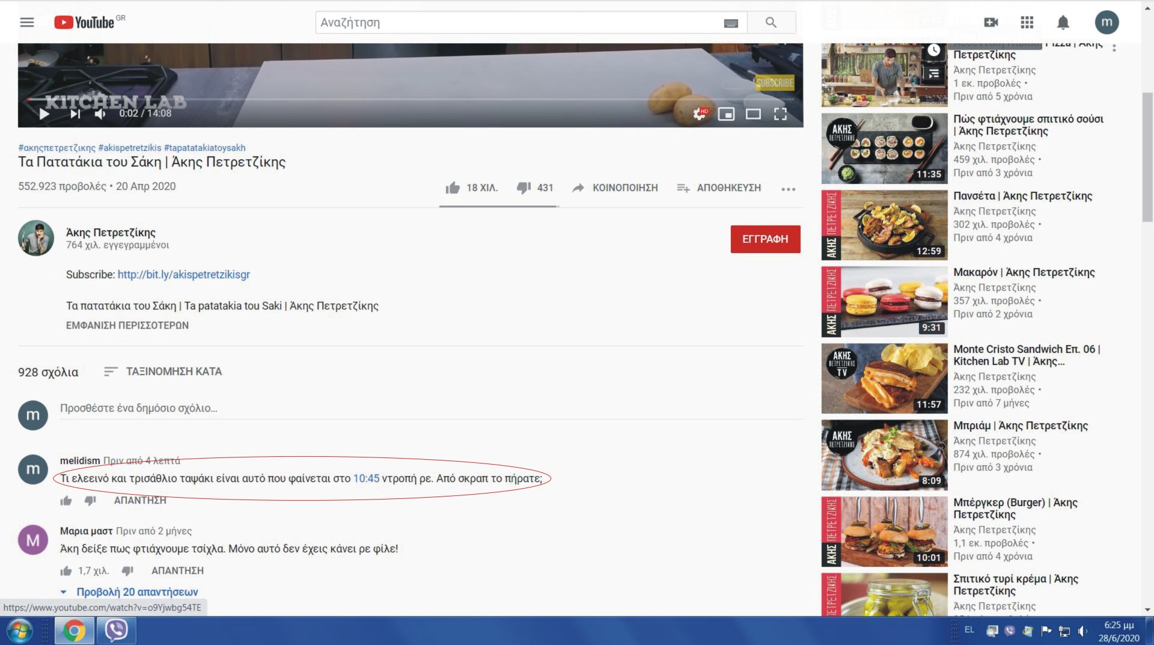The width and height of the screenshot is (1154, 645).
Task: Enable the miniplayer
Action: click(726, 114)
